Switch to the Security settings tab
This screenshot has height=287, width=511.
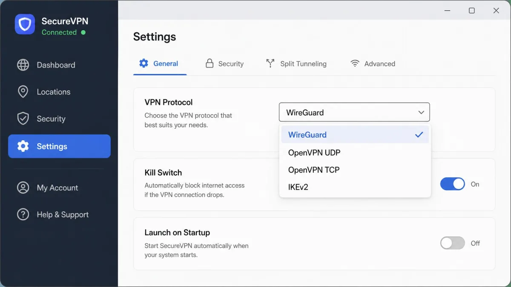point(224,64)
